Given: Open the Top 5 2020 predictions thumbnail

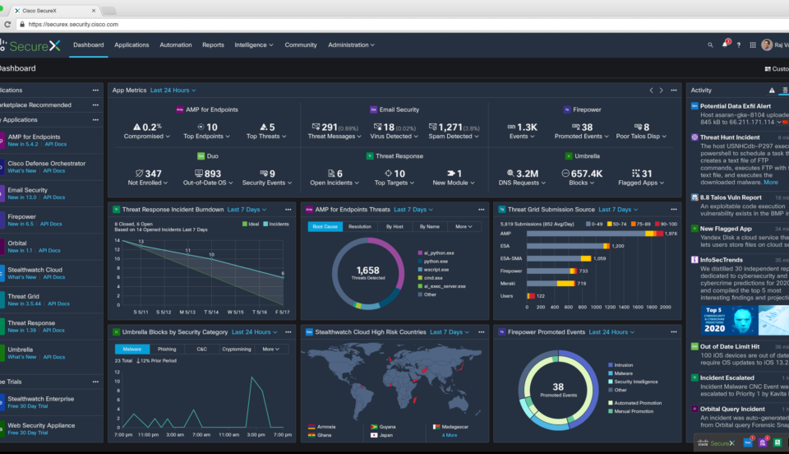Looking at the screenshot, I should tap(745, 320).
